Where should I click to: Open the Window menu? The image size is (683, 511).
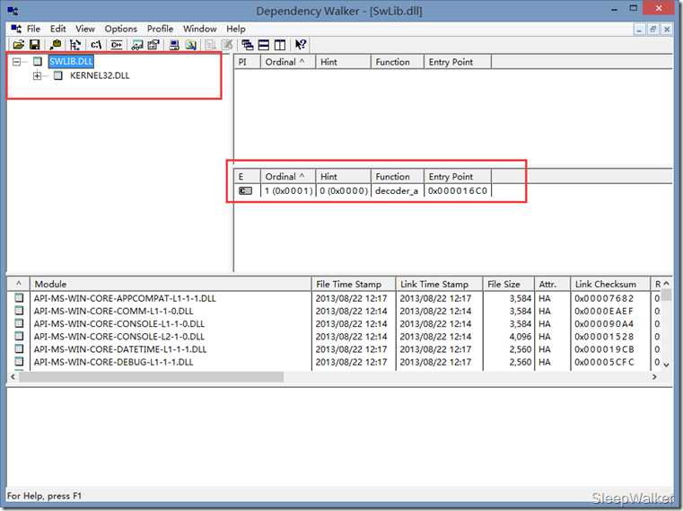[200, 29]
